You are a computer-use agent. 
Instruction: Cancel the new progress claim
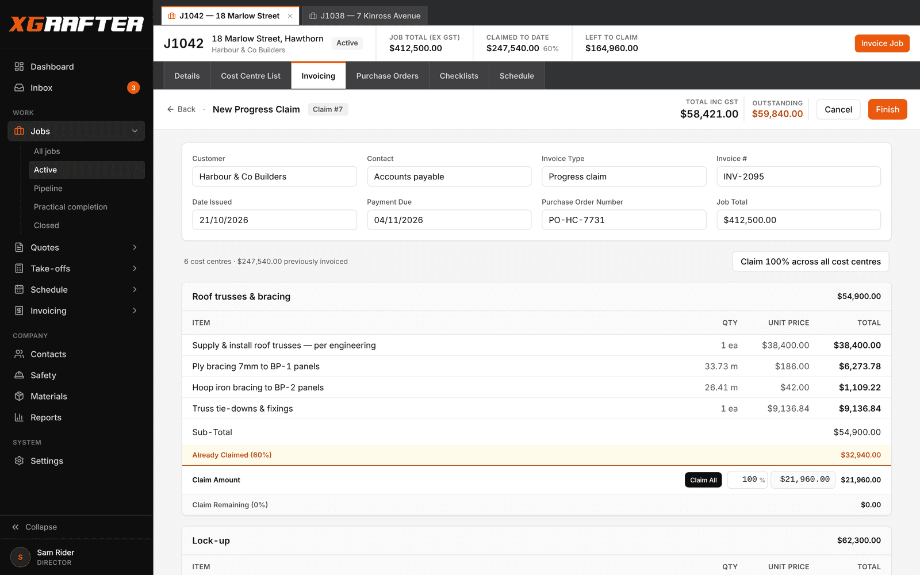pyautogui.click(x=838, y=109)
